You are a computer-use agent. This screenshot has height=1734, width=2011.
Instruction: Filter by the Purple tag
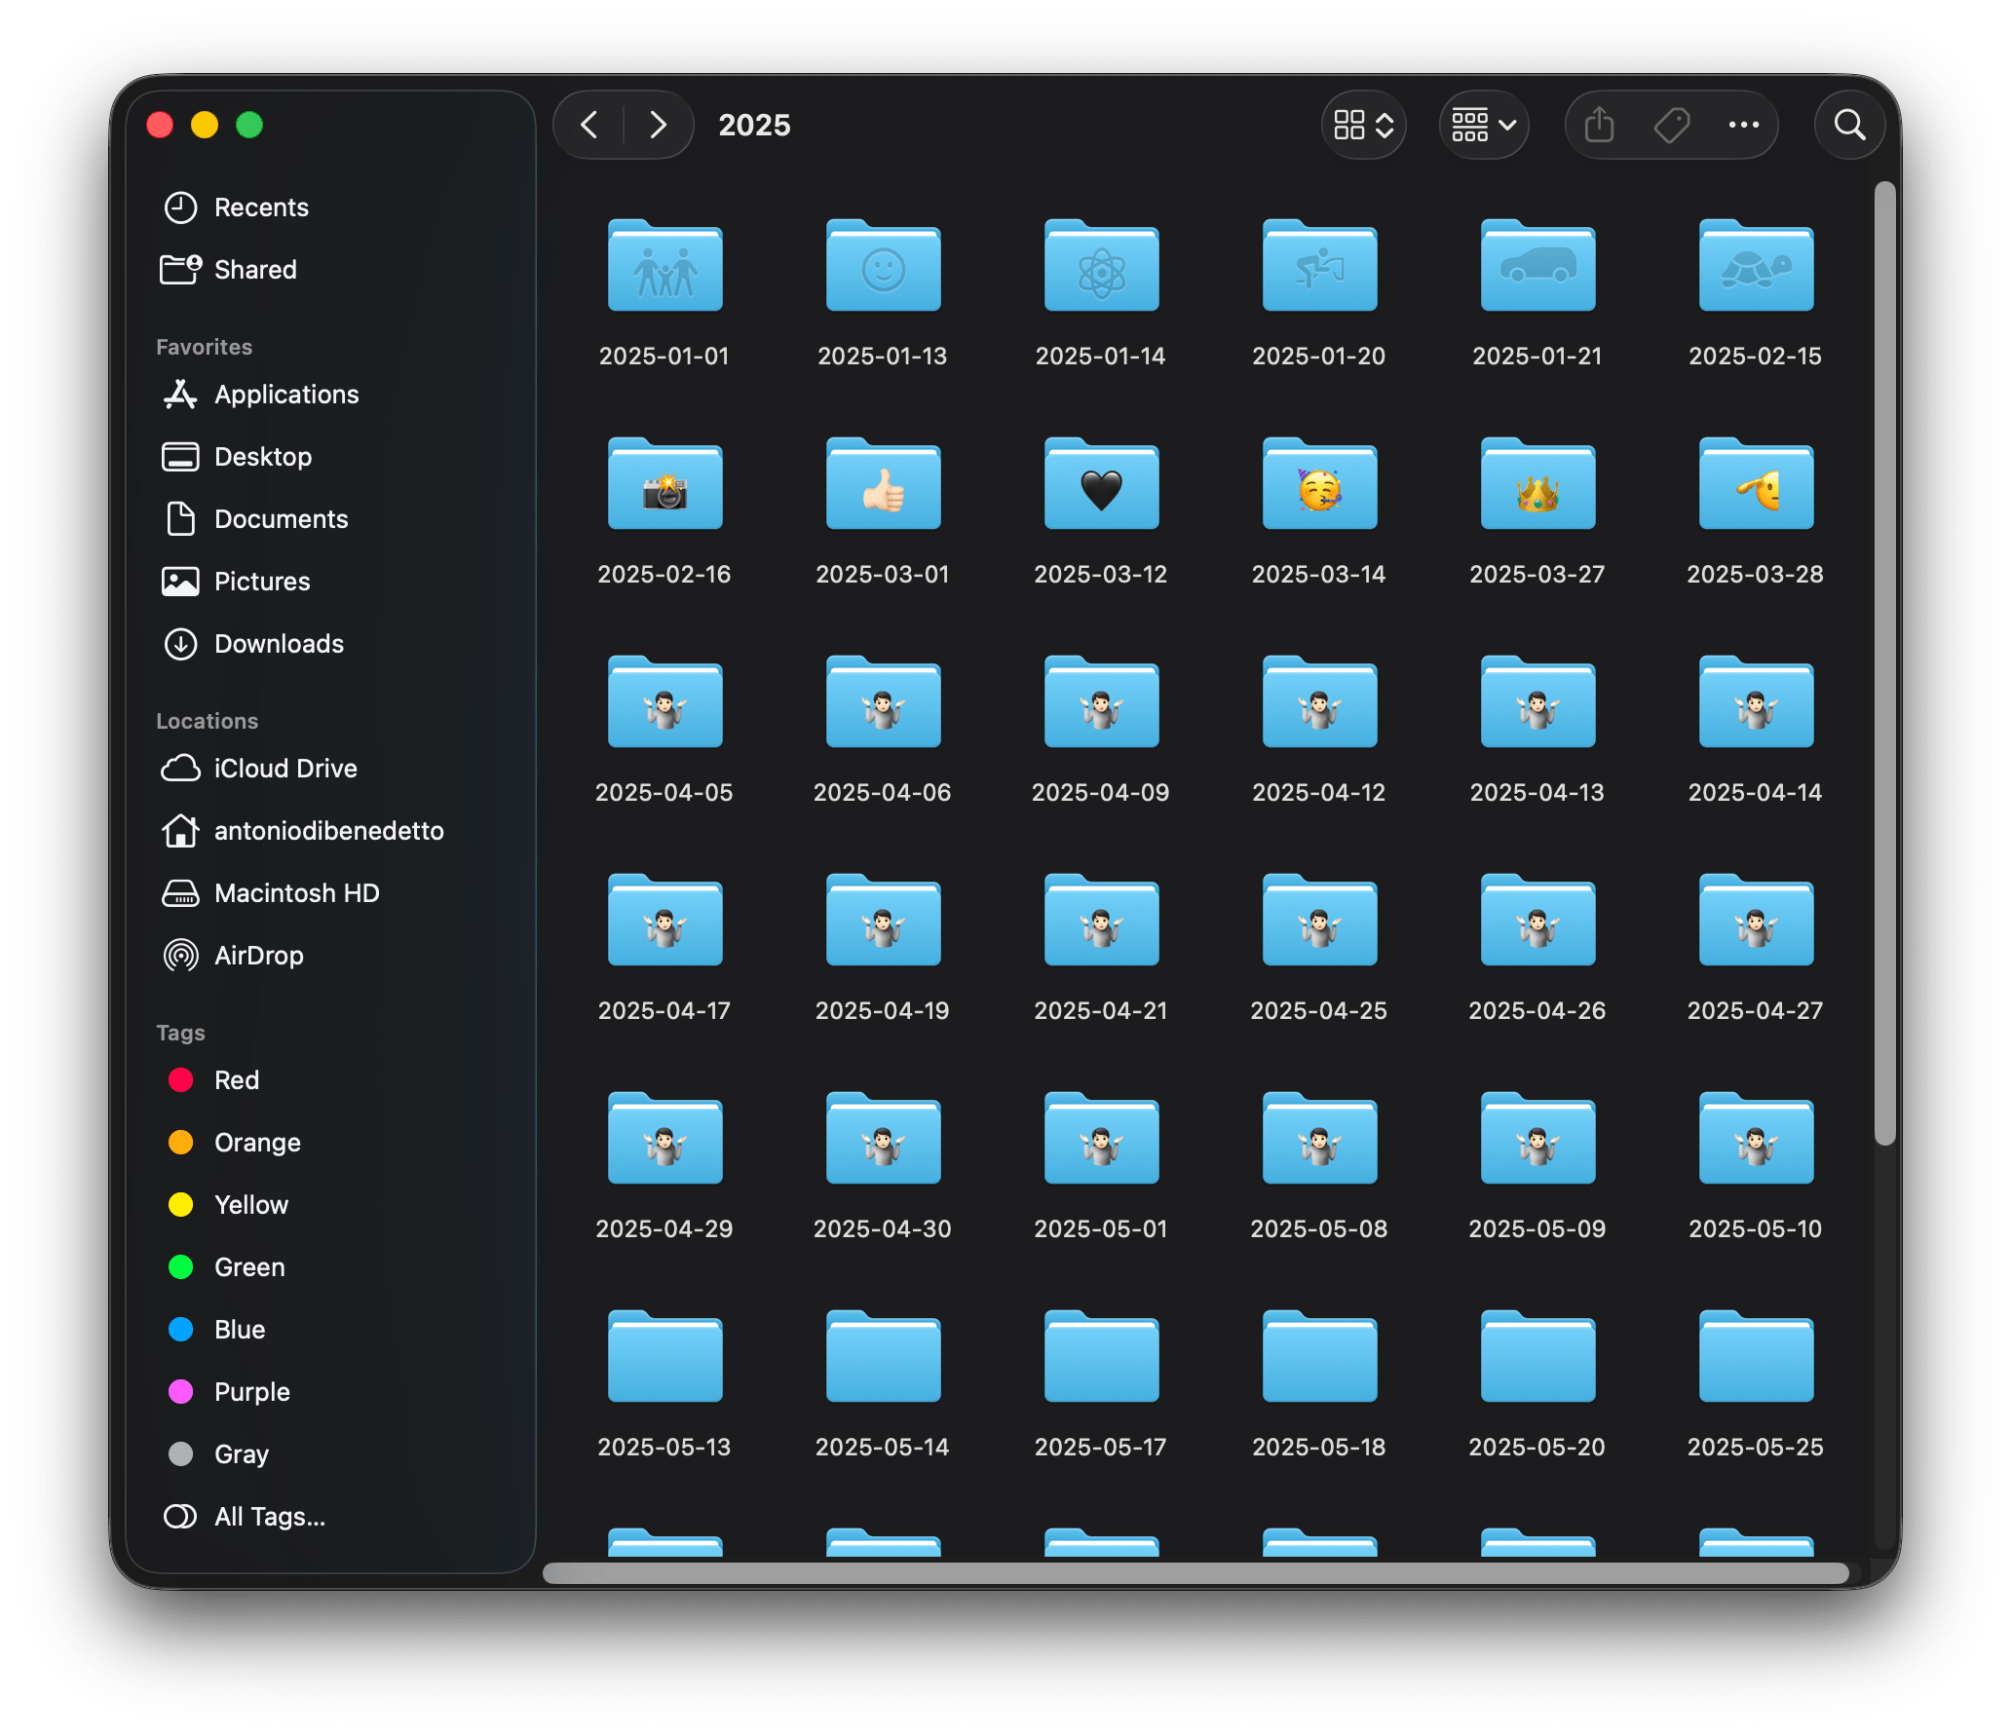click(x=251, y=1391)
